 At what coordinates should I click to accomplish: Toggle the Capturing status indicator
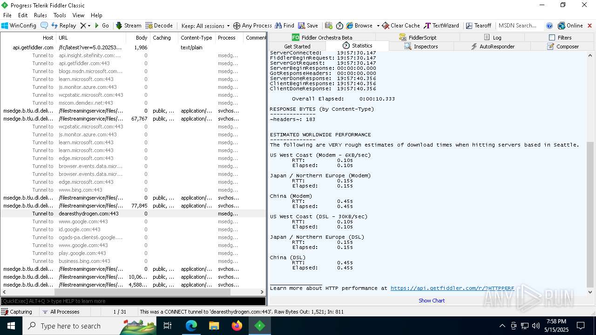pyautogui.click(x=17, y=312)
